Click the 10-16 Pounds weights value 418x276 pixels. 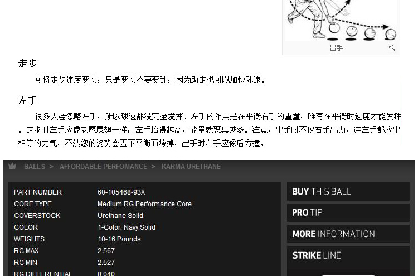click(x=119, y=239)
